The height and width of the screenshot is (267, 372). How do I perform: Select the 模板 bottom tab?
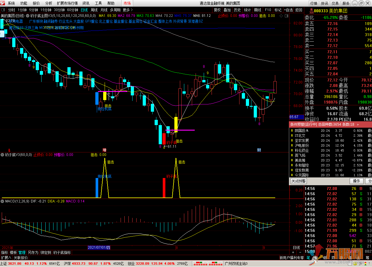tap(13, 252)
